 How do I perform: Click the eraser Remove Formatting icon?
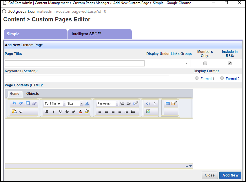(x=34, y=103)
